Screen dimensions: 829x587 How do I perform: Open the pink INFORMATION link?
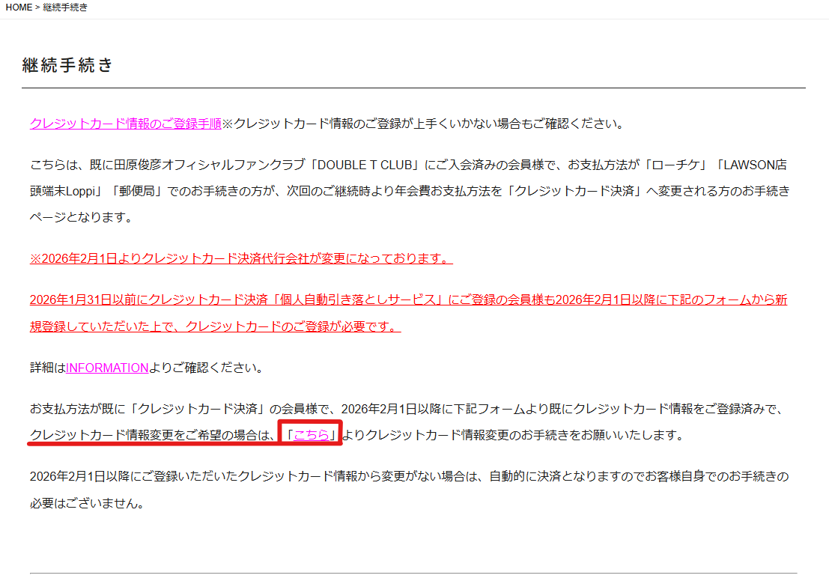click(x=107, y=368)
